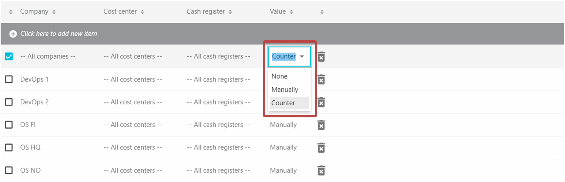Collapse the Counter value dropdown arrow
The width and height of the screenshot is (565, 182).
click(x=302, y=56)
